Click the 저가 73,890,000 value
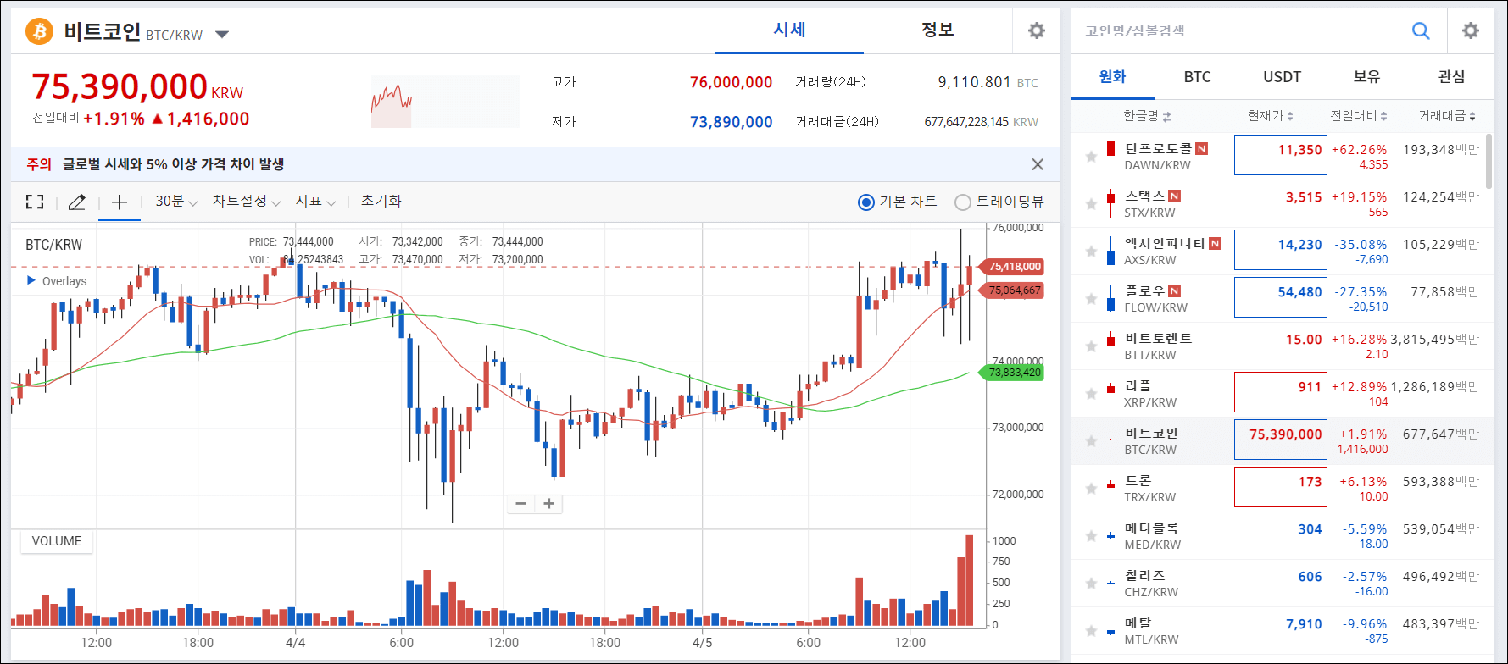Image resolution: width=1508 pixels, height=664 pixels. (731, 122)
